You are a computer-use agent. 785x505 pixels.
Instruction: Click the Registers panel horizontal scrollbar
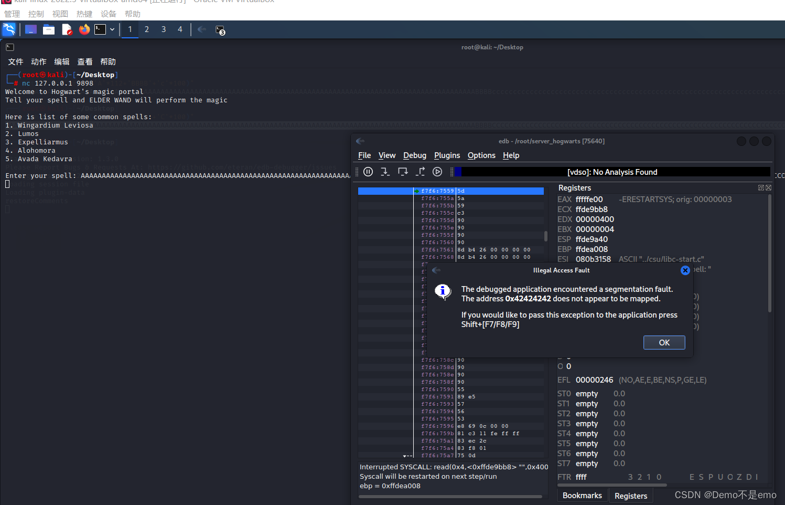(x=612, y=485)
